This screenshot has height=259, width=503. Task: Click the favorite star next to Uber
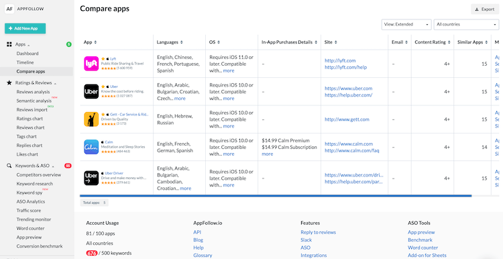103,87
